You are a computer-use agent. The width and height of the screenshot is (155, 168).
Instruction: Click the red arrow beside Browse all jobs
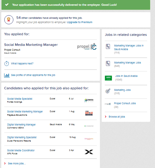(106, 117)
